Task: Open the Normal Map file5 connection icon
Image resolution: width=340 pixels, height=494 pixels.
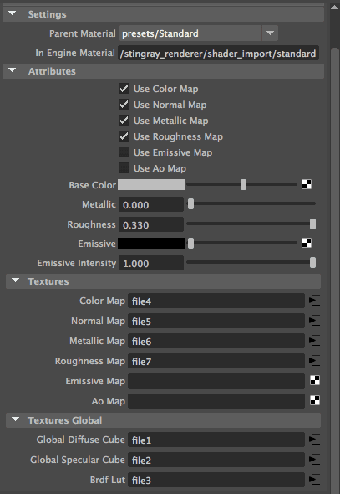Action: (x=315, y=321)
